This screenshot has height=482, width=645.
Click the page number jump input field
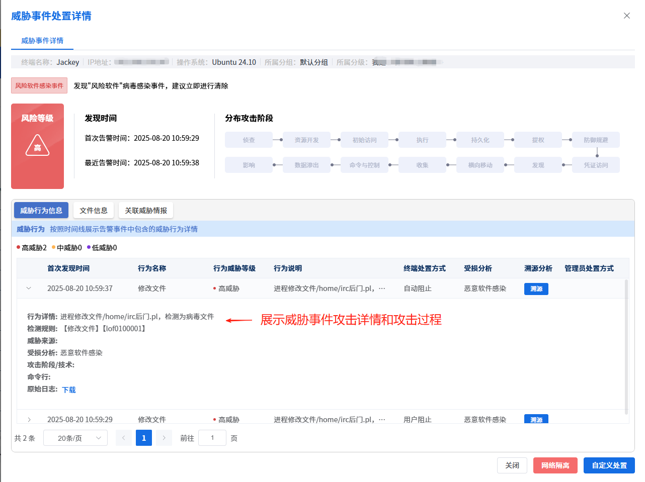(212, 438)
